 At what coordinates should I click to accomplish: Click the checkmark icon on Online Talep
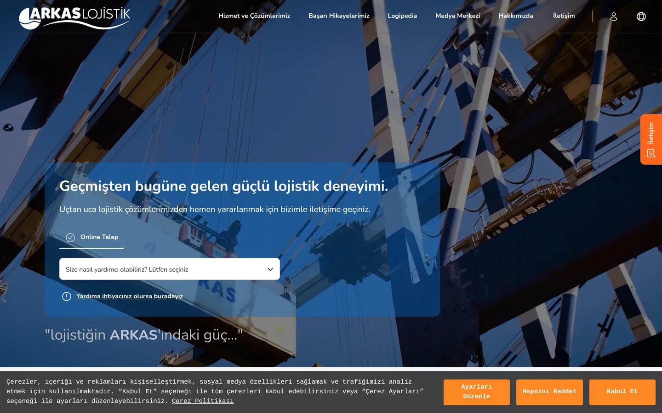click(70, 238)
